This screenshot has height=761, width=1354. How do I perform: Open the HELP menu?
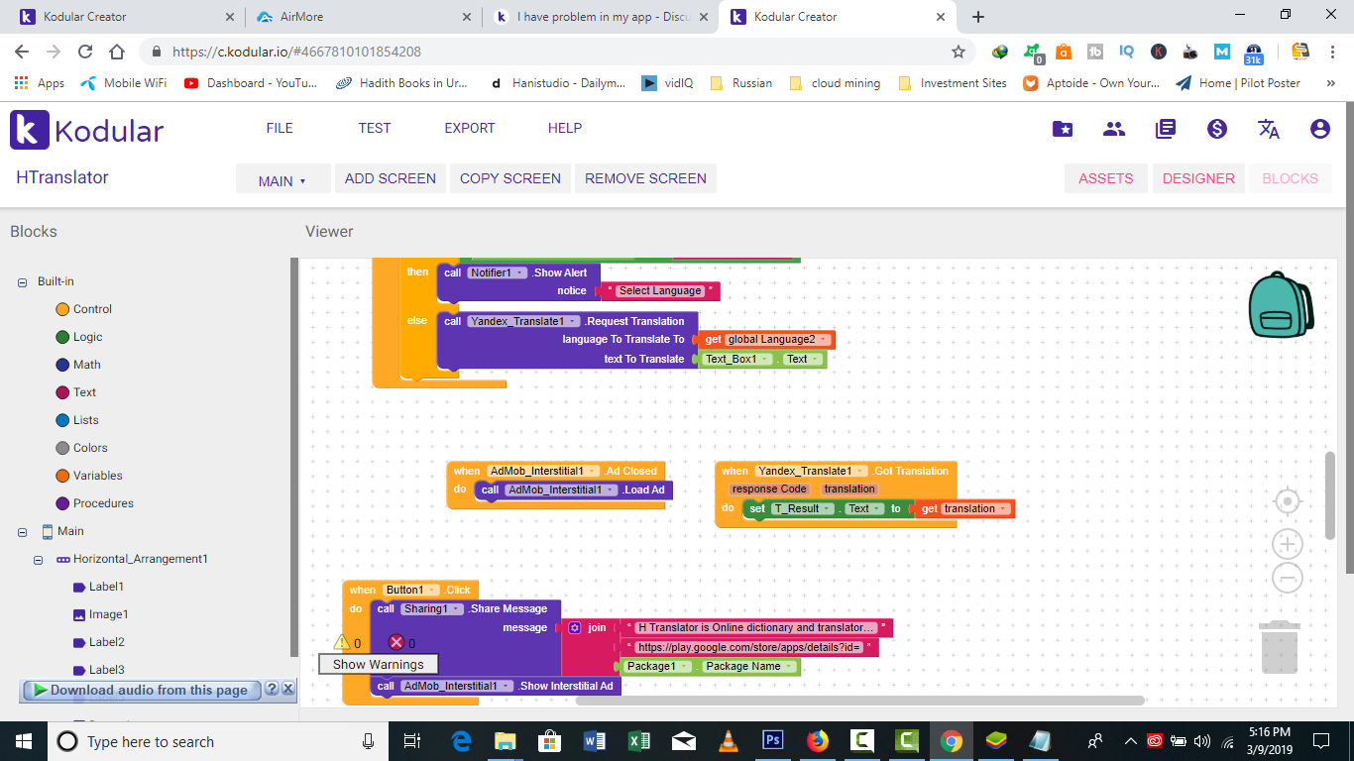(565, 128)
